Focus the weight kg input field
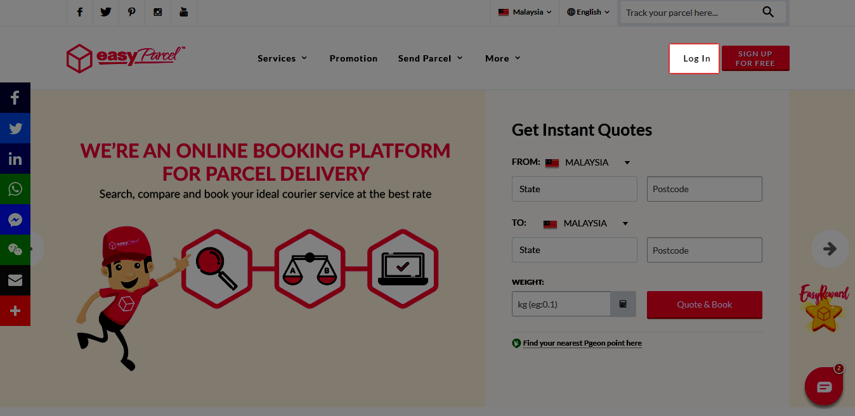The image size is (855, 416). [561, 304]
